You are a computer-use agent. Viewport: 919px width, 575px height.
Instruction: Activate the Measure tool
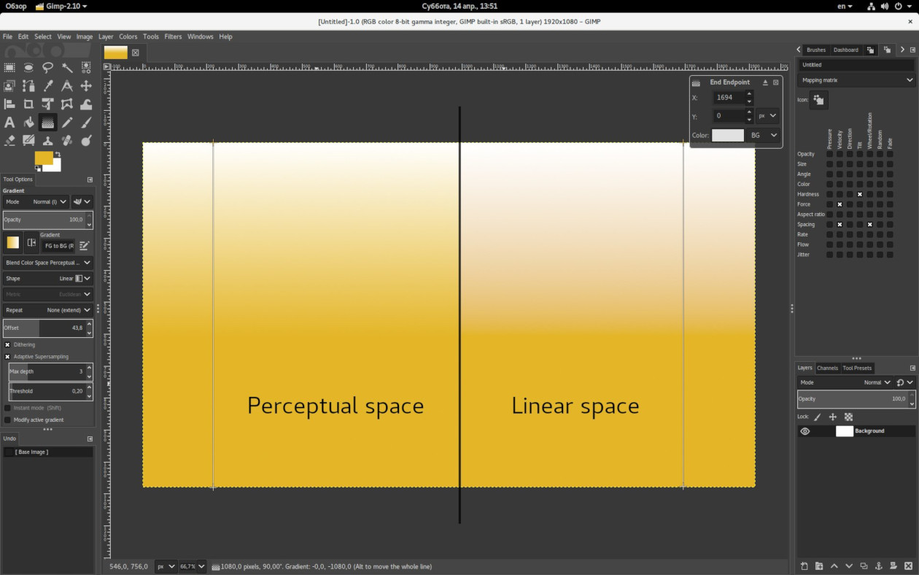click(66, 85)
